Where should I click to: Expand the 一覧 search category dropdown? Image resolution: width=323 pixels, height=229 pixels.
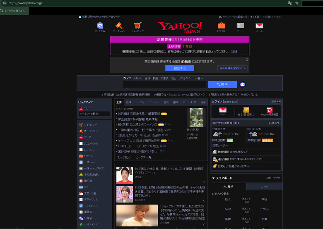[199, 78]
